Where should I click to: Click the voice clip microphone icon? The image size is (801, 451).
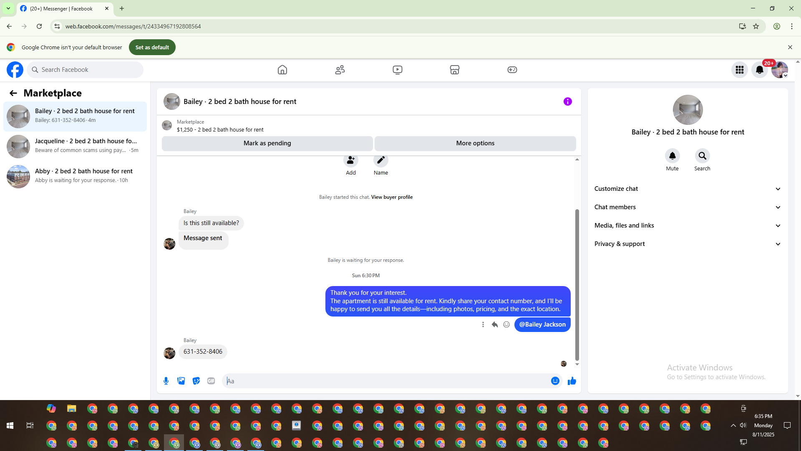[x=166, y=381]
